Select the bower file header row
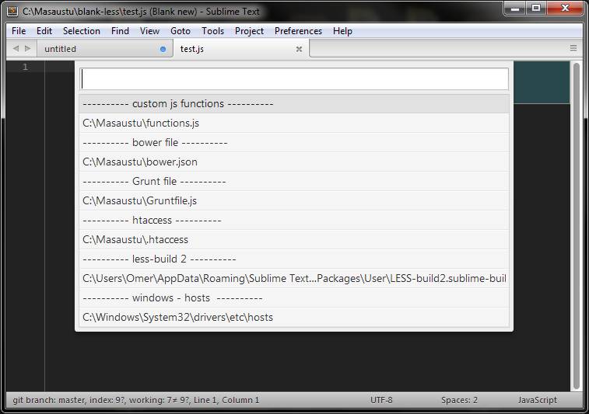This screenshot has width=589, height=414. 294,142
